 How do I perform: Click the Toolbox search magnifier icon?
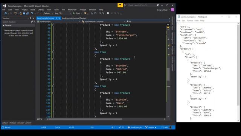[x=32, y=22]
